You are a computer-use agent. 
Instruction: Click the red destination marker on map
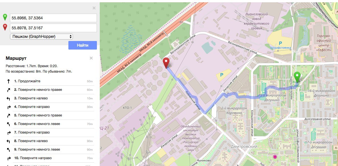click(x=166, y=63)
